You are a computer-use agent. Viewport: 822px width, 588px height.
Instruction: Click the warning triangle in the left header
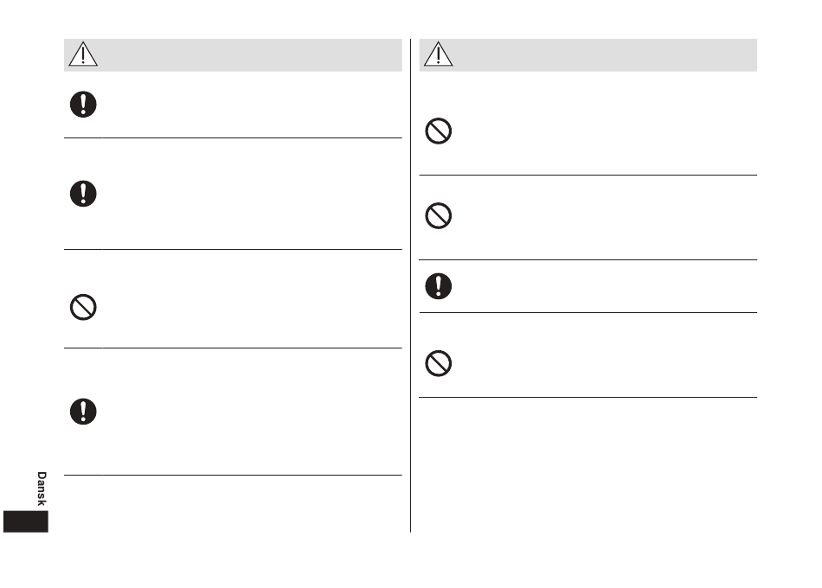83,54
